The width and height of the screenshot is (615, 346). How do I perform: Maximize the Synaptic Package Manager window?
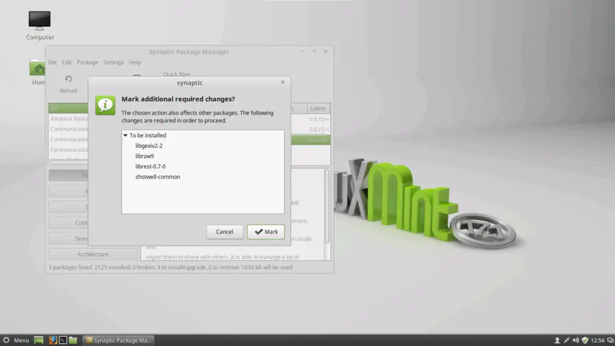[314, 52]
